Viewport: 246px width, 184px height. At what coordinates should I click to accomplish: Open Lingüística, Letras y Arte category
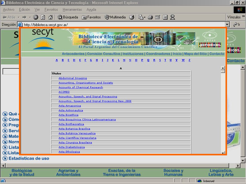pyautogui.click(x=221, y=172)
